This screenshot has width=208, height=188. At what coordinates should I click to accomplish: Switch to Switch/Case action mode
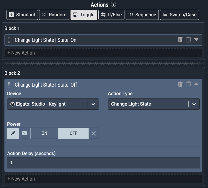tap(180, 15)
